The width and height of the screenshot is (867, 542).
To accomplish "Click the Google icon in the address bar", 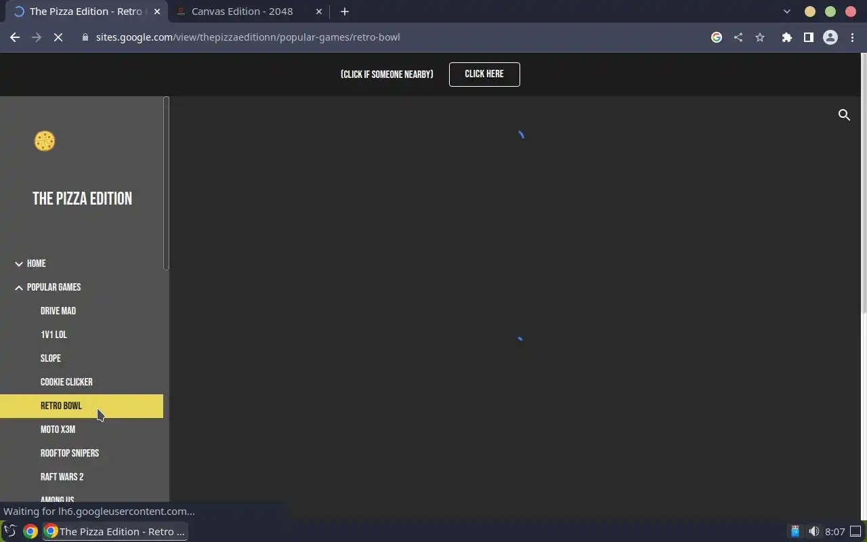I will click(x=716, y=37).
